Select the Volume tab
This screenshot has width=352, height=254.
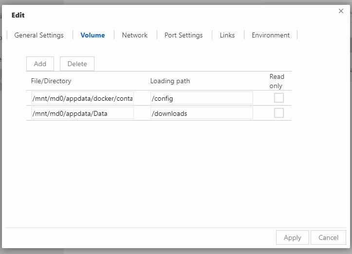93,35
